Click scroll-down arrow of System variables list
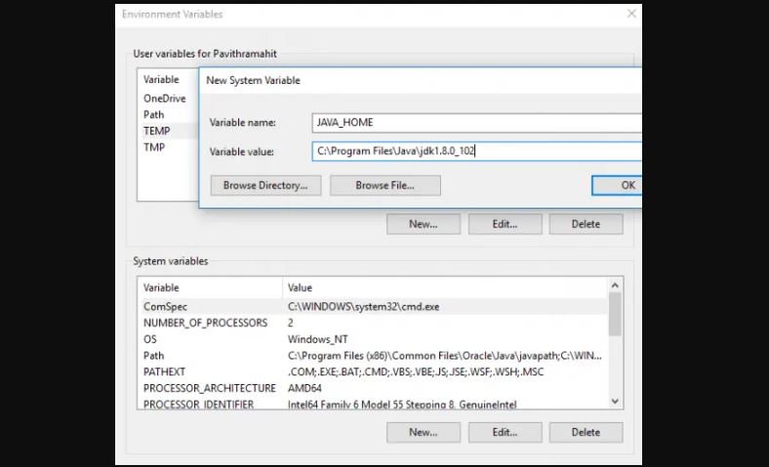Viewport: 769px width, 467px height. coord(615,402)
